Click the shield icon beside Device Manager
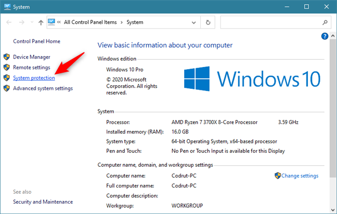 coord(6,57)
